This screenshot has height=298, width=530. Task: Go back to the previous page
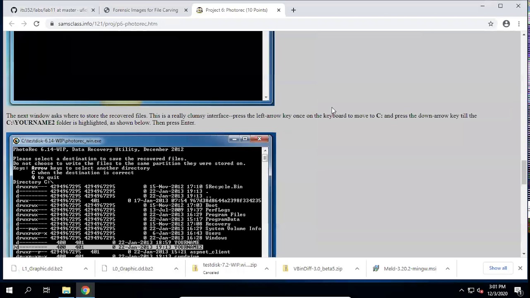[12, 24]
